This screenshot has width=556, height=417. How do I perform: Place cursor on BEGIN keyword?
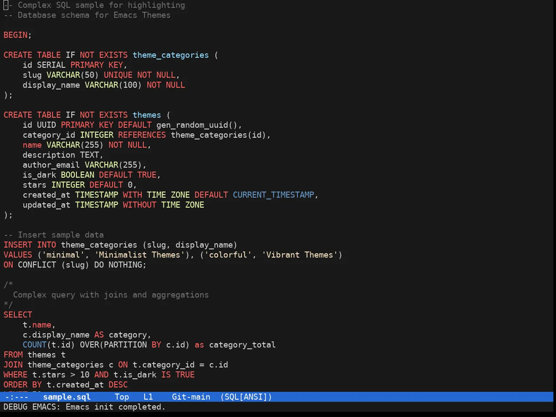[x=16, y=35]
